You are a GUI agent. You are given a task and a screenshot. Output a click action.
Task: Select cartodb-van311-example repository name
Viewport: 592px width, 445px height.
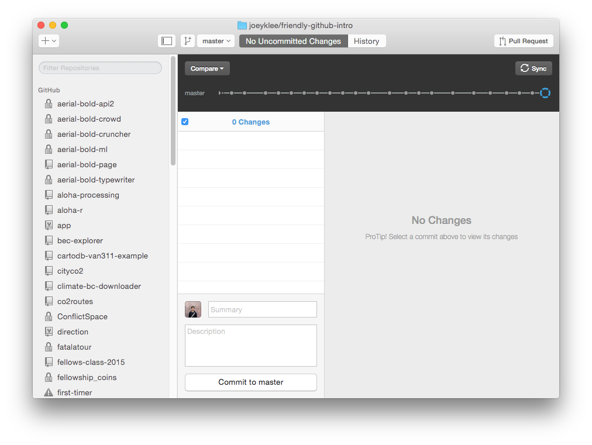pyautogui.click(x=103, y=256)
